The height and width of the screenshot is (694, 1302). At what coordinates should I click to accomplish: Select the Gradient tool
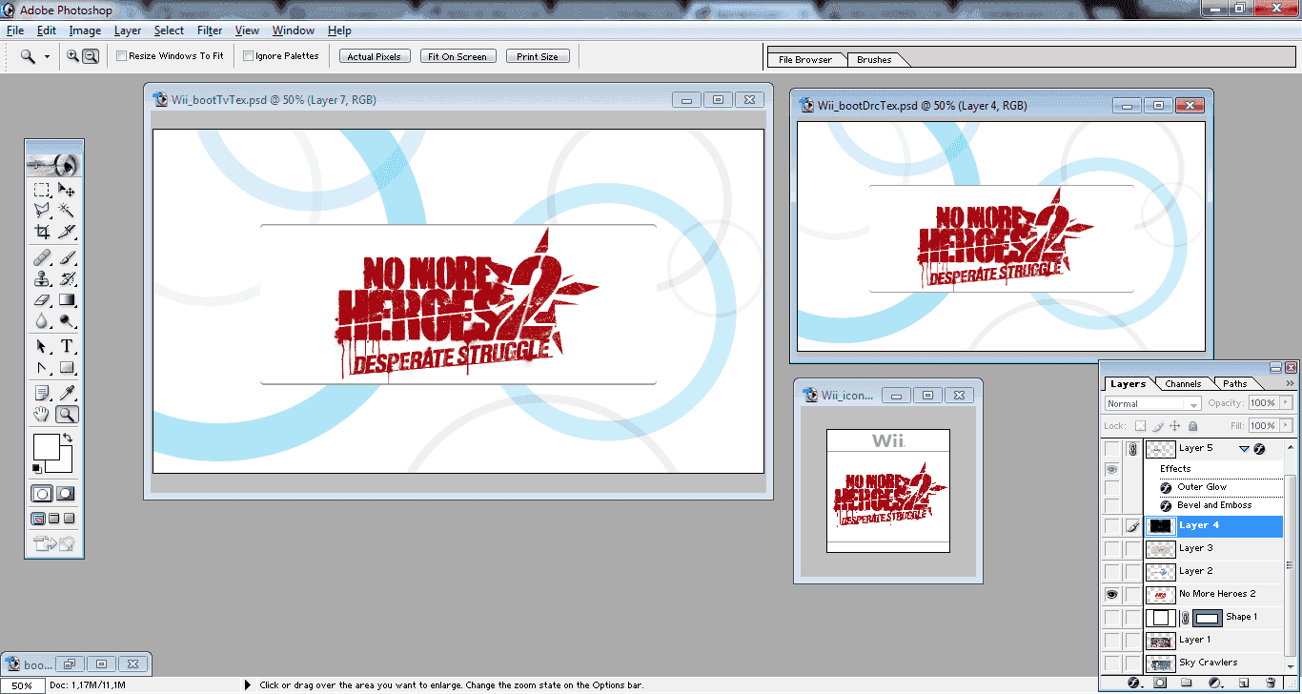(67, 299)
